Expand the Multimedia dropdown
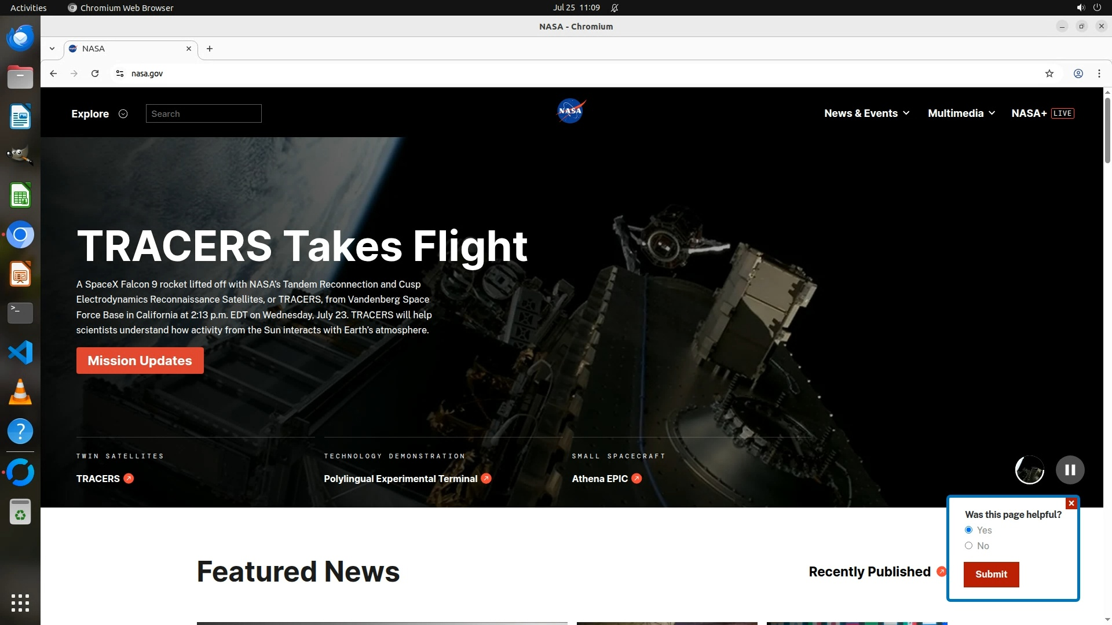Screen dimensions: 1112x625 tap(961, 113)
